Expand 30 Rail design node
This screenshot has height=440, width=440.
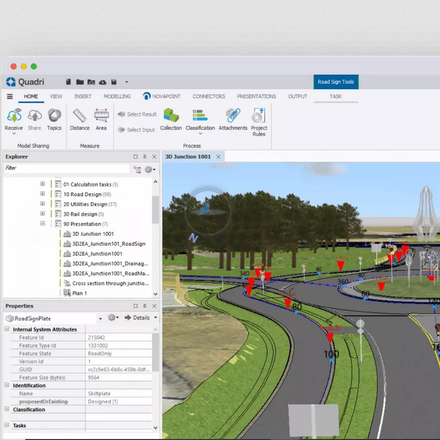point(43,214)
